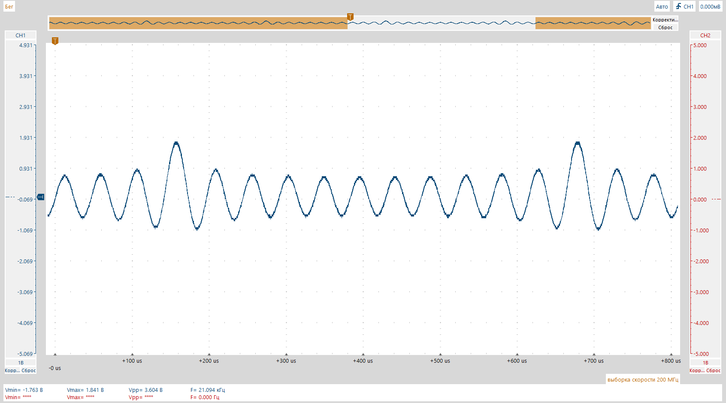Screen dimensions: 726x403
Task: Click the tall waveform peak near +150 us
Action: pos(176,144)
